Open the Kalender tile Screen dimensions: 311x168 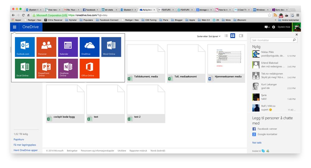[68, 47]
